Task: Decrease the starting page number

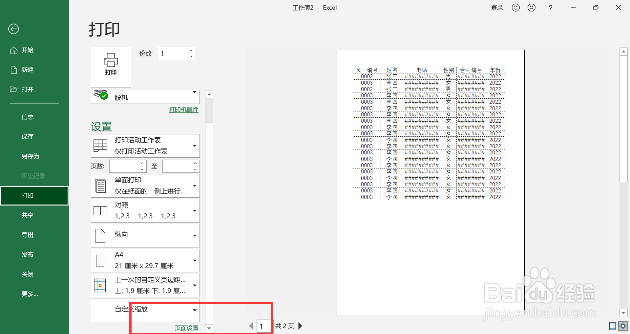Action: click(x=142, y=169)
